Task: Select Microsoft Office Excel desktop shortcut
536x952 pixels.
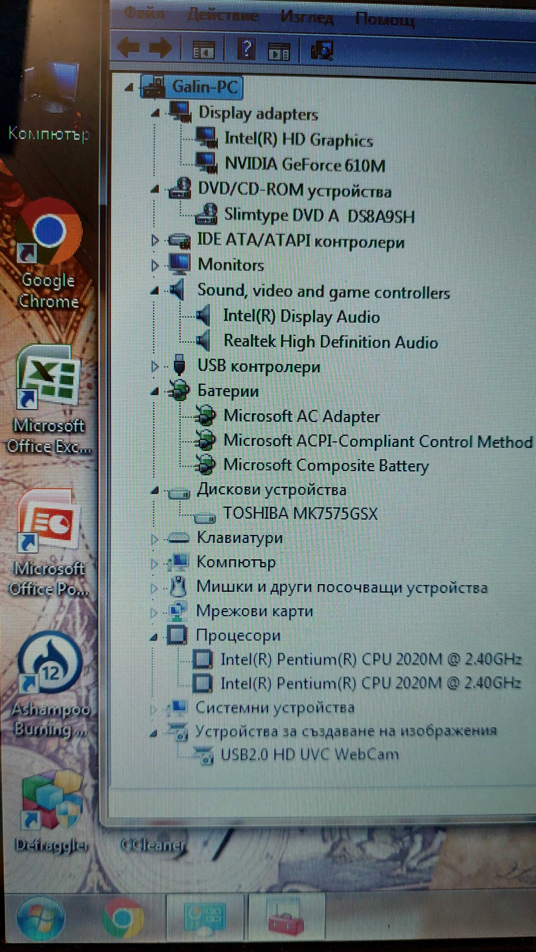Action: coord(49,399)
